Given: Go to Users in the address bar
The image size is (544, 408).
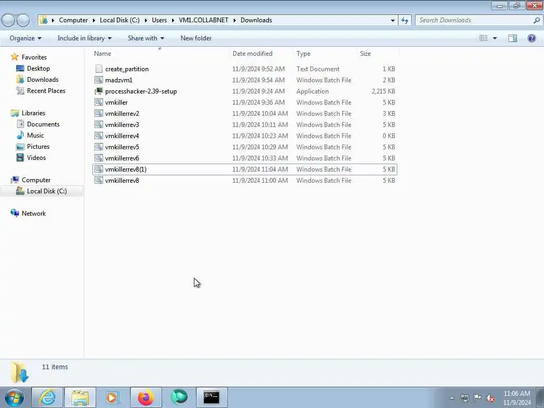Looking at the screenshot, I should [x=159, y=20].
